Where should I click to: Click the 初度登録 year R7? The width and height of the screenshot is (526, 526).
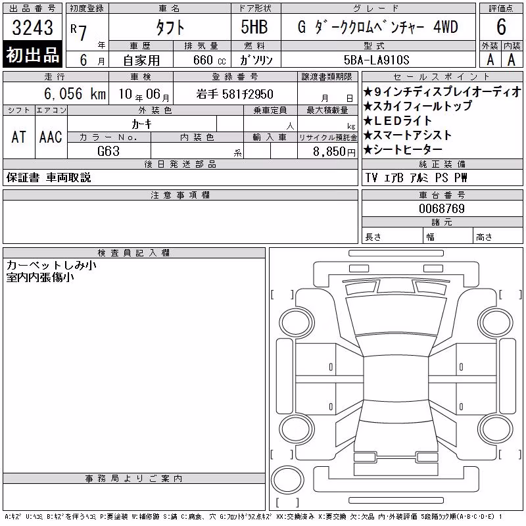79,32
